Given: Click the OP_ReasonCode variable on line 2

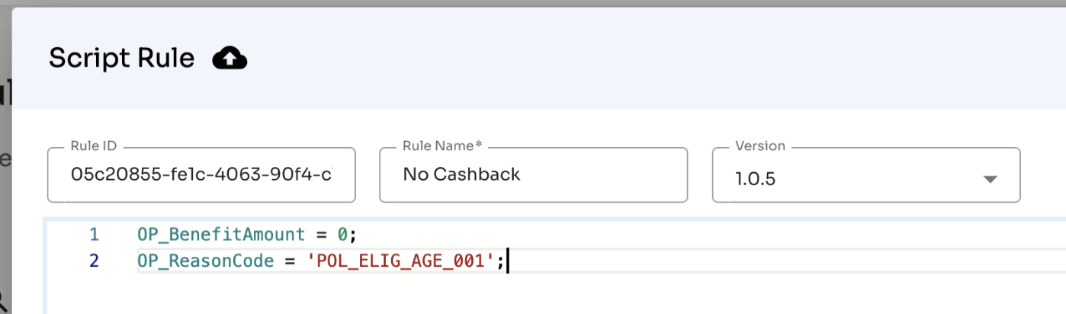Looking at the screenshot, I should 205,261.
